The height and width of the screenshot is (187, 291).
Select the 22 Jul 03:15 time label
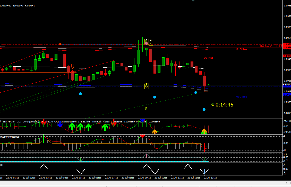pyautogui.click(x=46, y=177)
